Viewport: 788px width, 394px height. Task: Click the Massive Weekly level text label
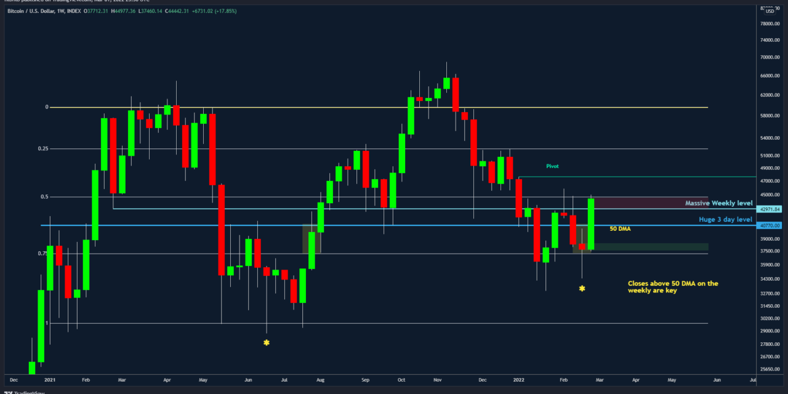718,203
